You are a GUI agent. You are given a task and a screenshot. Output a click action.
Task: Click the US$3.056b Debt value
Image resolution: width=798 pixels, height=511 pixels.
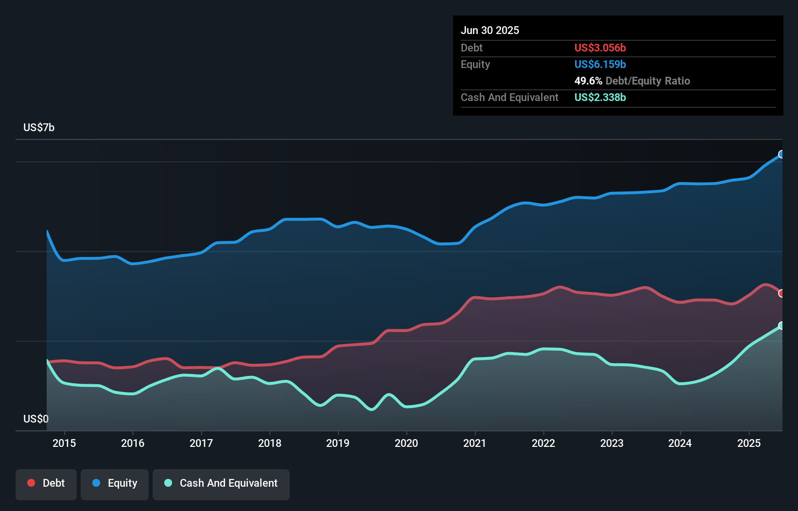pos(600,48)
